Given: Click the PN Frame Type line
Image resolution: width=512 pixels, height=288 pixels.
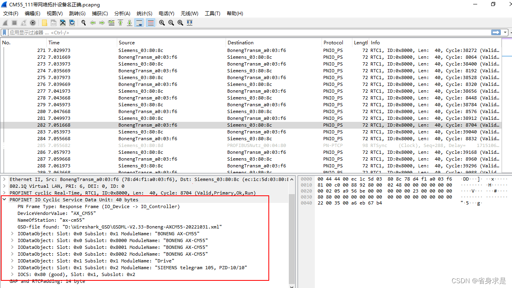Looking at the screenshot, I should point(98,207).
